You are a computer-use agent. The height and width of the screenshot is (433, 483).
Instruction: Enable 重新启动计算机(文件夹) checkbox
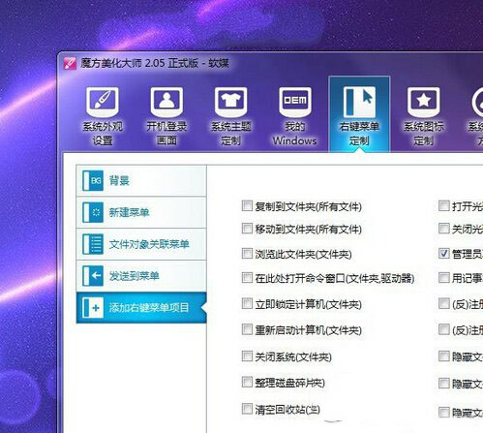tap(247, 329)
